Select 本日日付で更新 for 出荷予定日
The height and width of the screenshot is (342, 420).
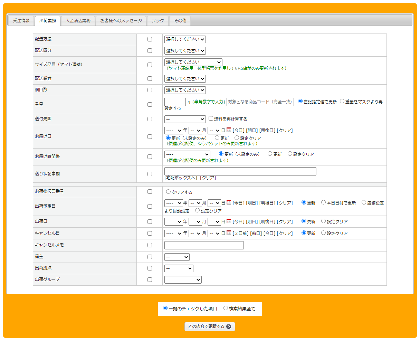pyautogui.click(x=323, y=202)
